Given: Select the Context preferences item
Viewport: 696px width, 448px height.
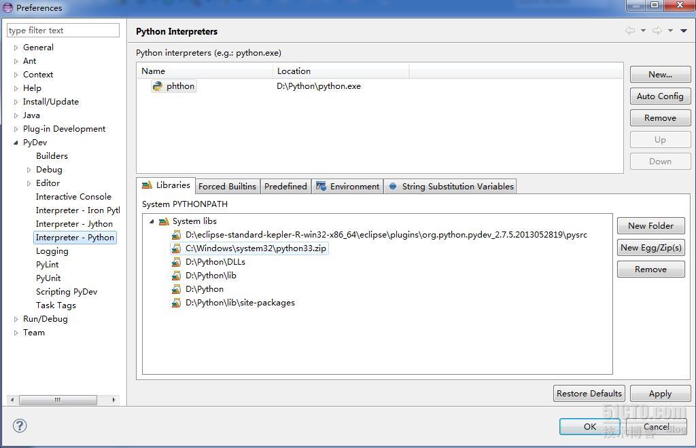Looking at the screenshot, I should 38,75.
